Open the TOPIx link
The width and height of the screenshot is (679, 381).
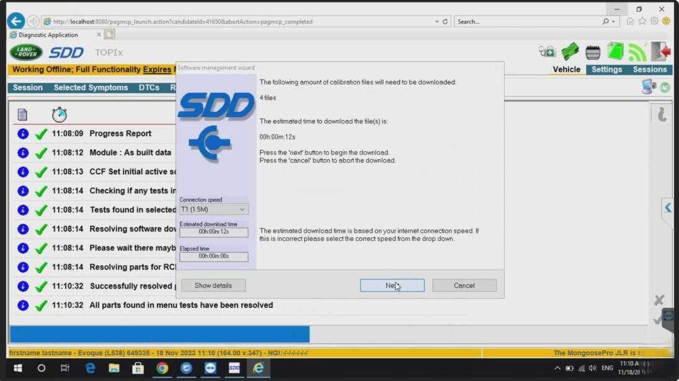(109, 52)
